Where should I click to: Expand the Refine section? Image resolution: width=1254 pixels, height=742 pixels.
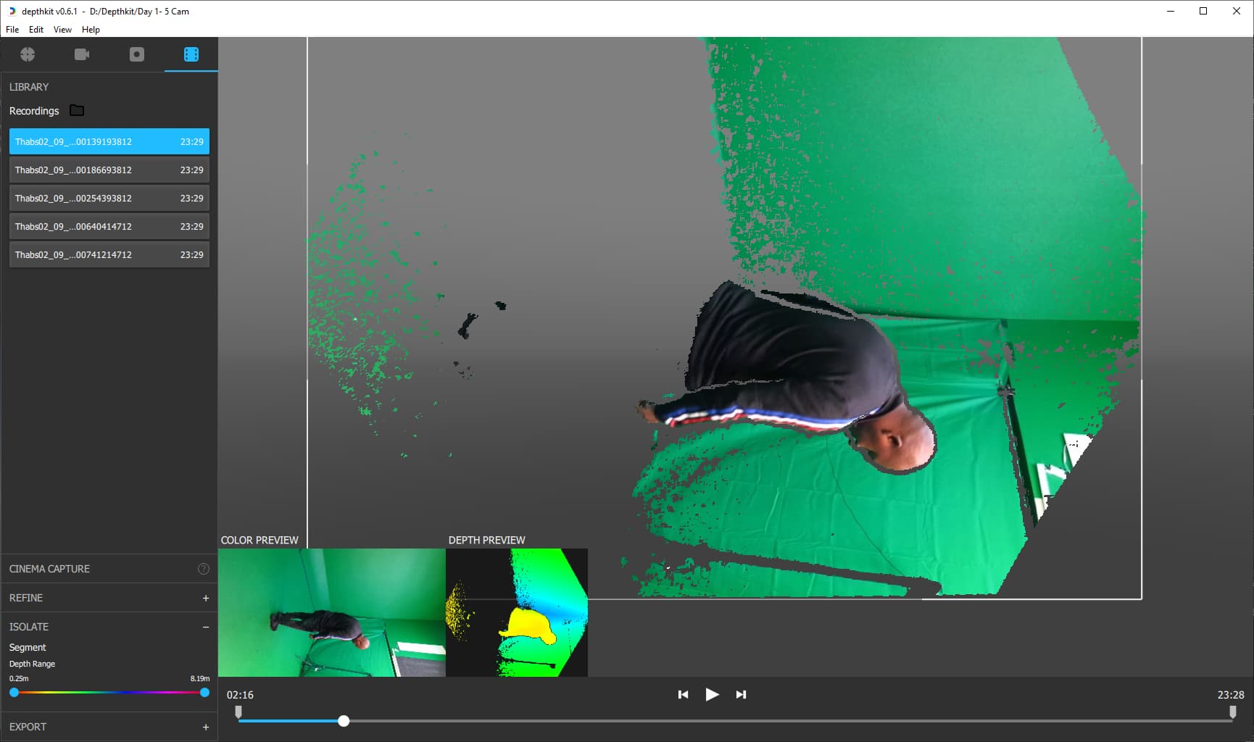pos(206,598)
